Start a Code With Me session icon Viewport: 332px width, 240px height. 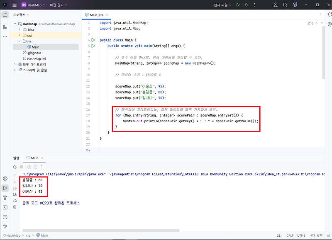275,5
